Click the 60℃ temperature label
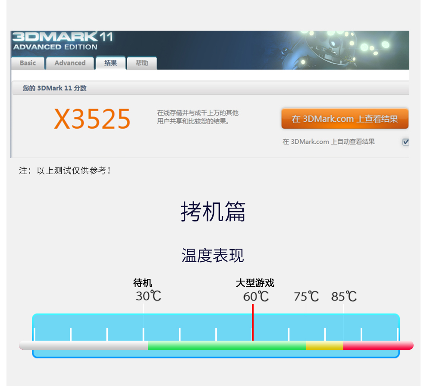The width and height of the screenshot is (427, 386). [256, 296]
